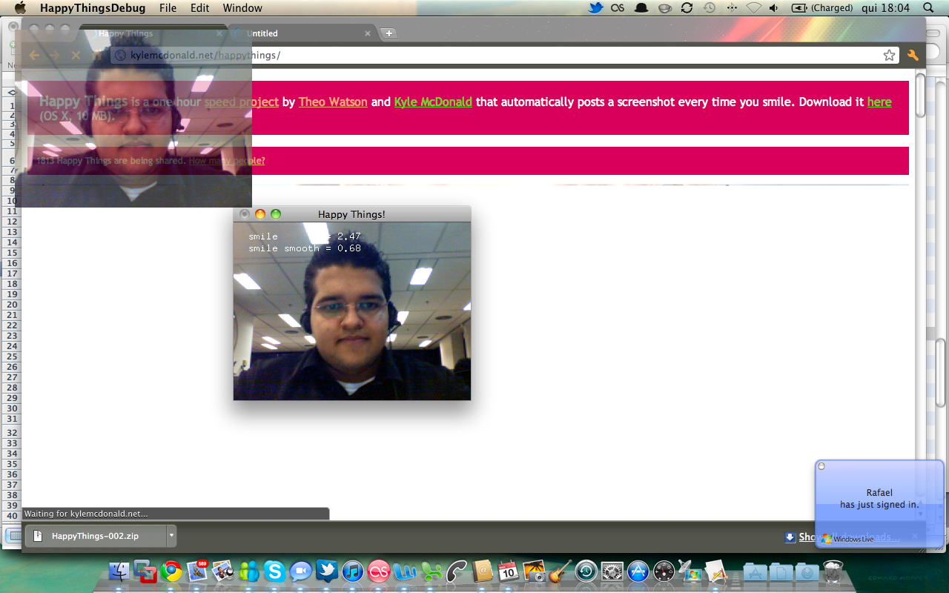
Task: Click the Chrome page vertical scrollbar thumb
Action: pyautogui.click(x=920, y=96)
